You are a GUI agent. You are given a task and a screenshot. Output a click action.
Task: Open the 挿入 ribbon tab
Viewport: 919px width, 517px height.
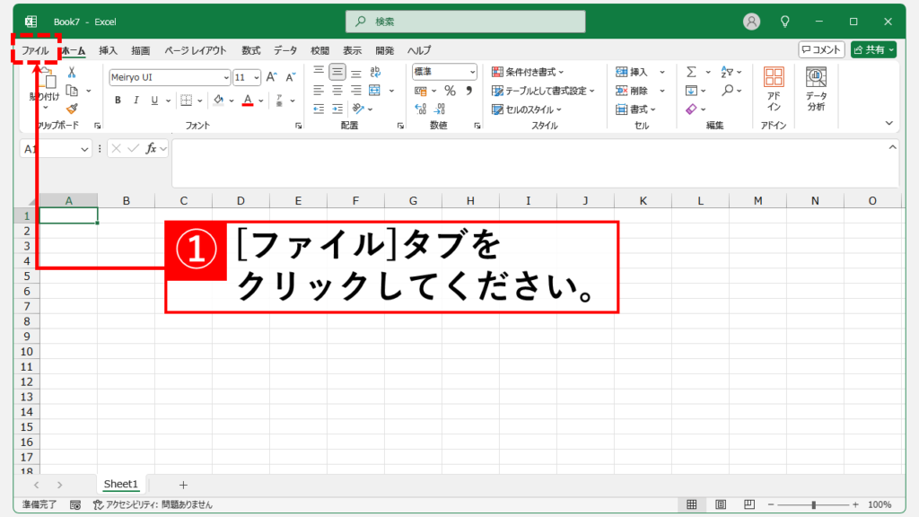pos(108,50)
